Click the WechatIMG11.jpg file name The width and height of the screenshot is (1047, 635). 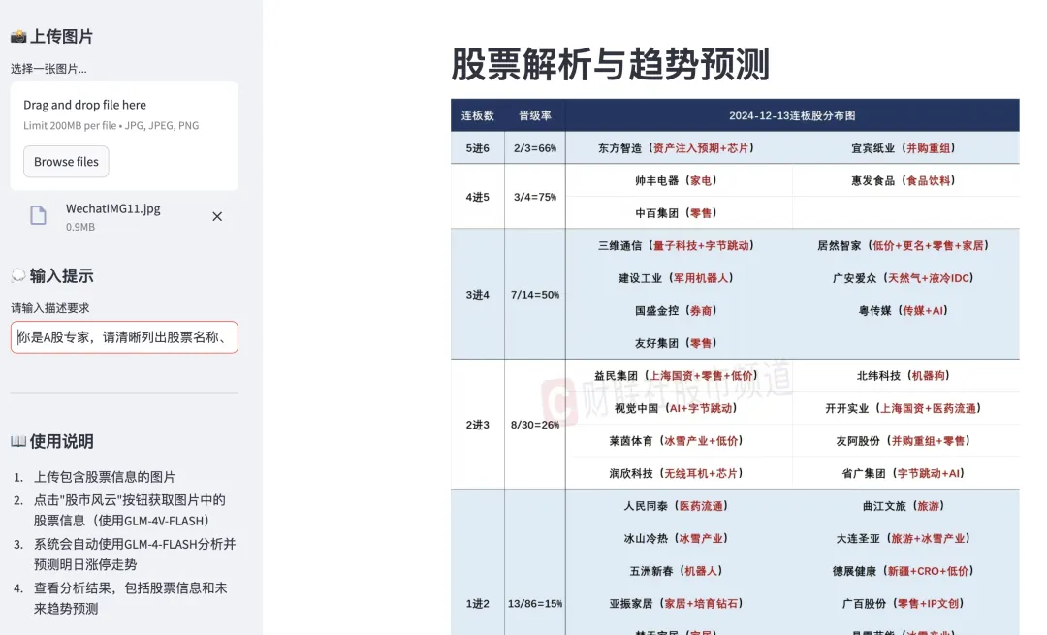(x=112, y=208)
